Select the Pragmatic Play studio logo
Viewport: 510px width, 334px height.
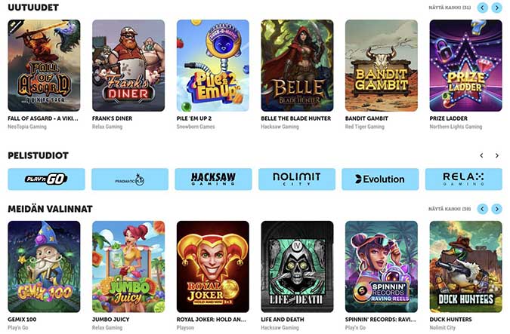coord(130,179)
